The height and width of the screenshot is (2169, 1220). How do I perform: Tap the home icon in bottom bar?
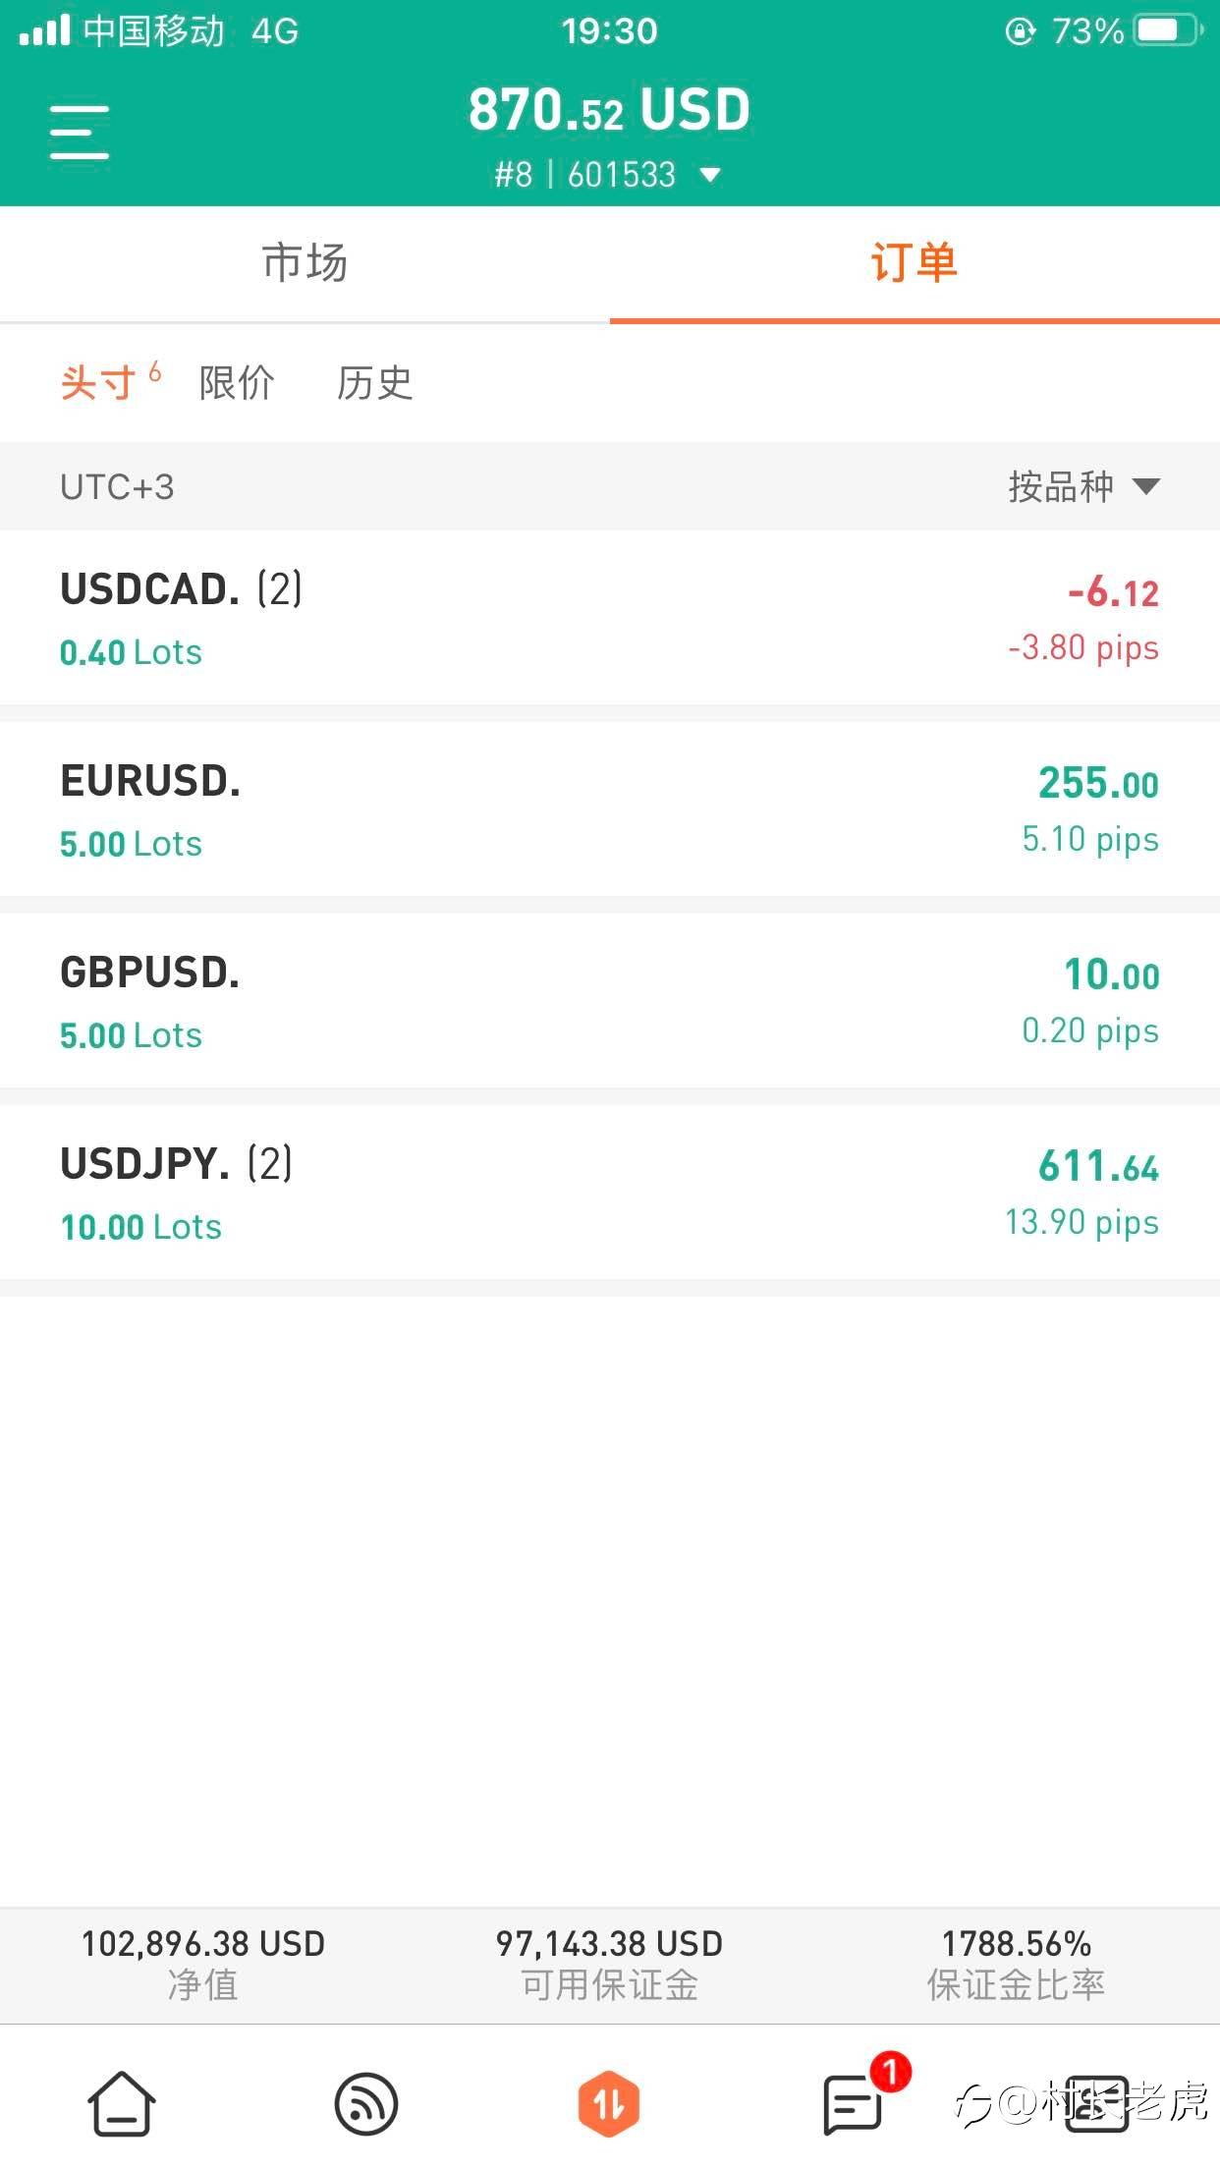(121, 2102)
